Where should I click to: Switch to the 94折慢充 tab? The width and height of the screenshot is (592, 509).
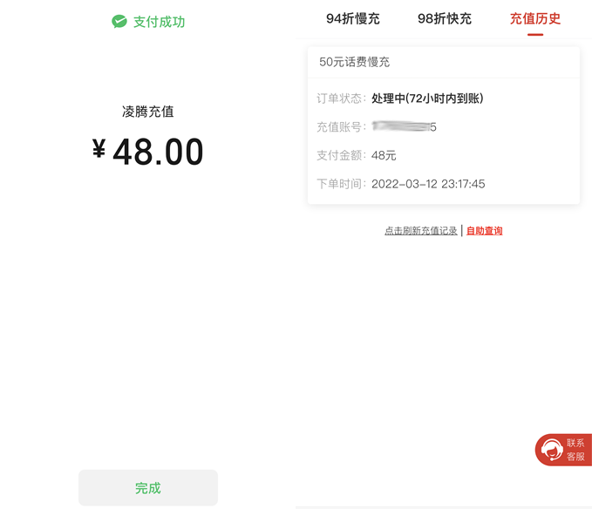(x=353, y=18)
